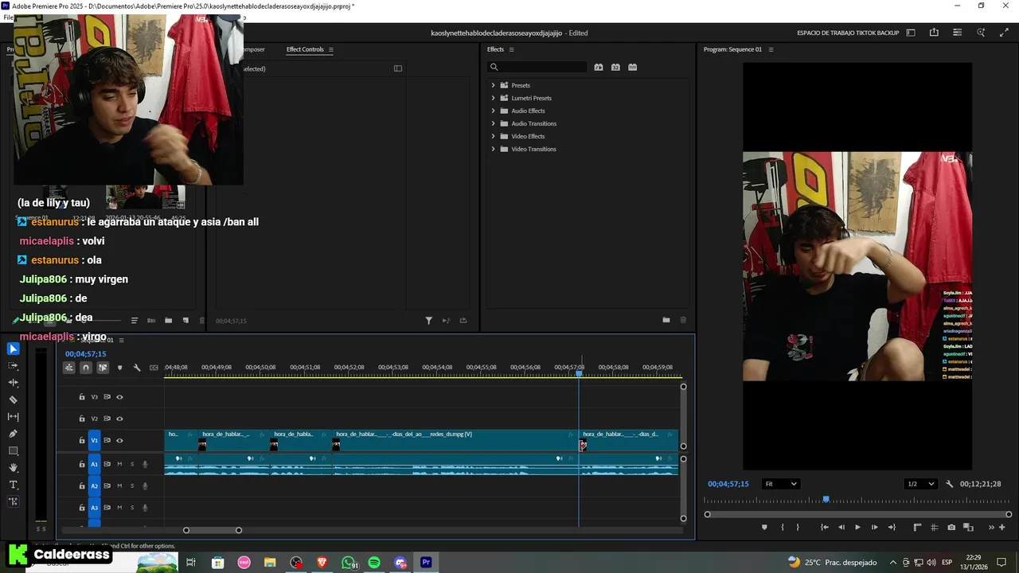The width and height of the screenshot is (1019, 573).
Task: Toggle the V1 track lock
Action: pos(81,440)
